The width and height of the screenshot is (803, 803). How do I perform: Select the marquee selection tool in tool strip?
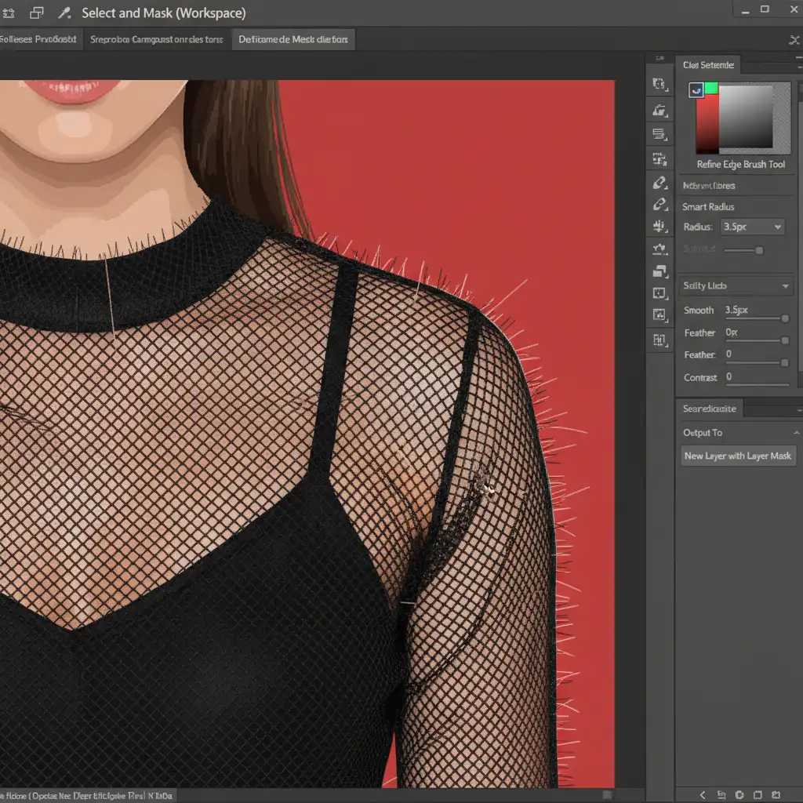659,85
